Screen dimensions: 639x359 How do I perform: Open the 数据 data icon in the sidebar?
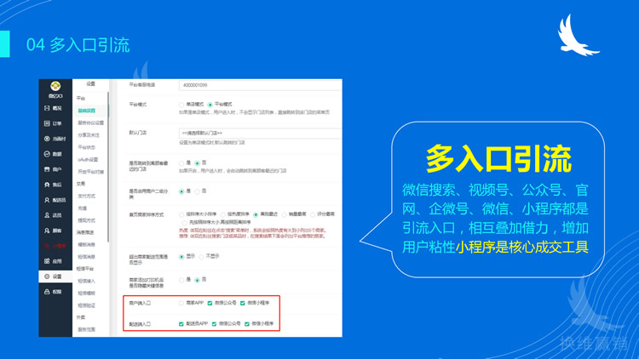pos(47,154)
